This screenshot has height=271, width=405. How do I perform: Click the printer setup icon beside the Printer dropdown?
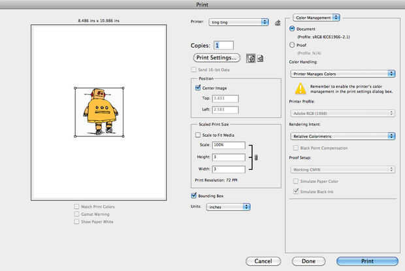(278, 23)
